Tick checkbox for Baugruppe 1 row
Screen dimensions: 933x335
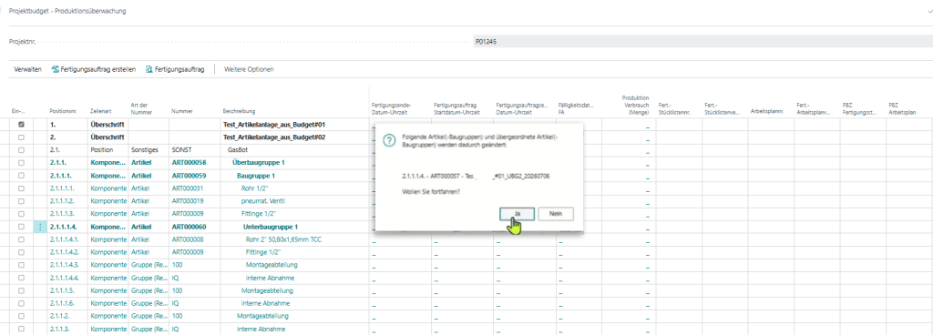pyautogui.click(x=22, y=176)
